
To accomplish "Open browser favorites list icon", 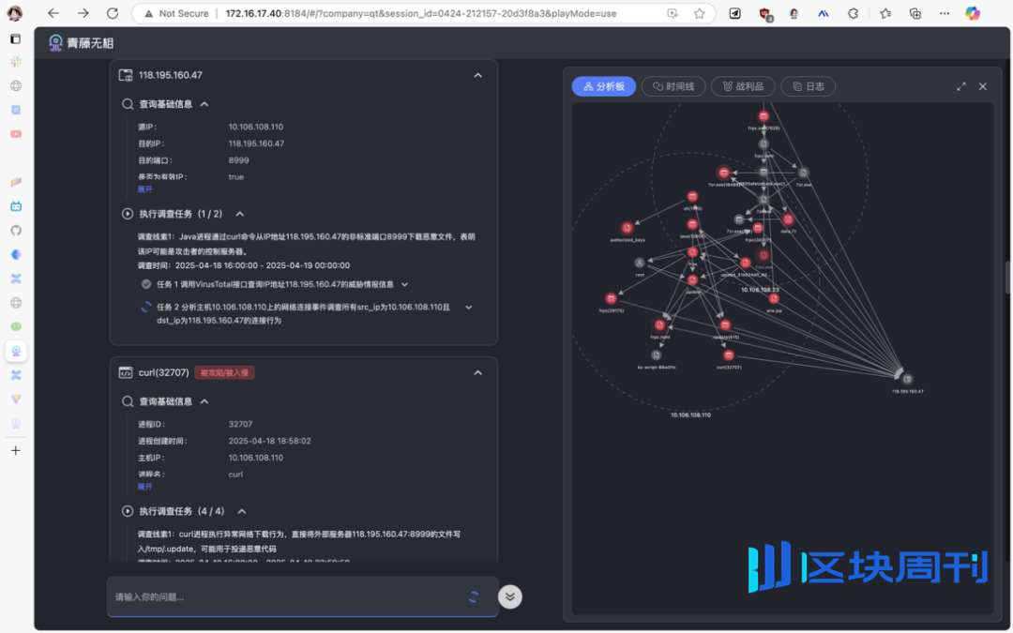I will pyautogui.click(x=885, y=13).
